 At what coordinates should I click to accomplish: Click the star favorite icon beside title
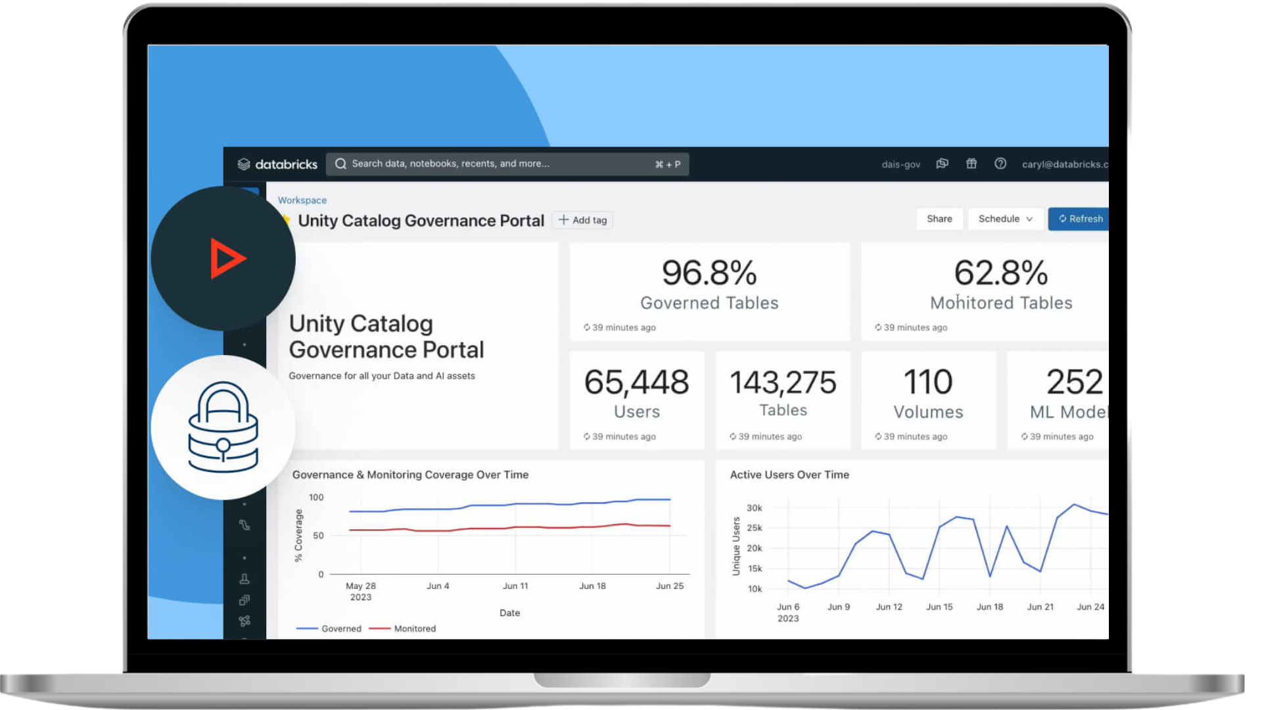(286, 220)
